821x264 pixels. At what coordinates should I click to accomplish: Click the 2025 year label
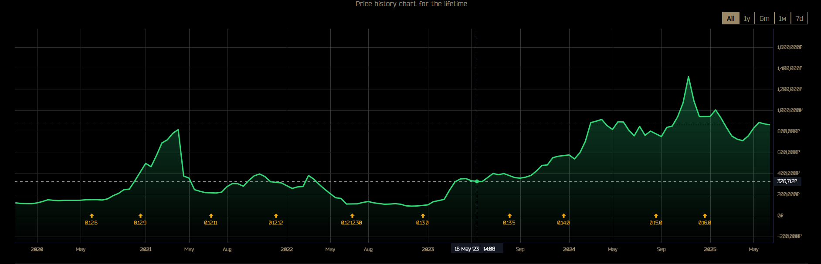[x=710, y=249]
